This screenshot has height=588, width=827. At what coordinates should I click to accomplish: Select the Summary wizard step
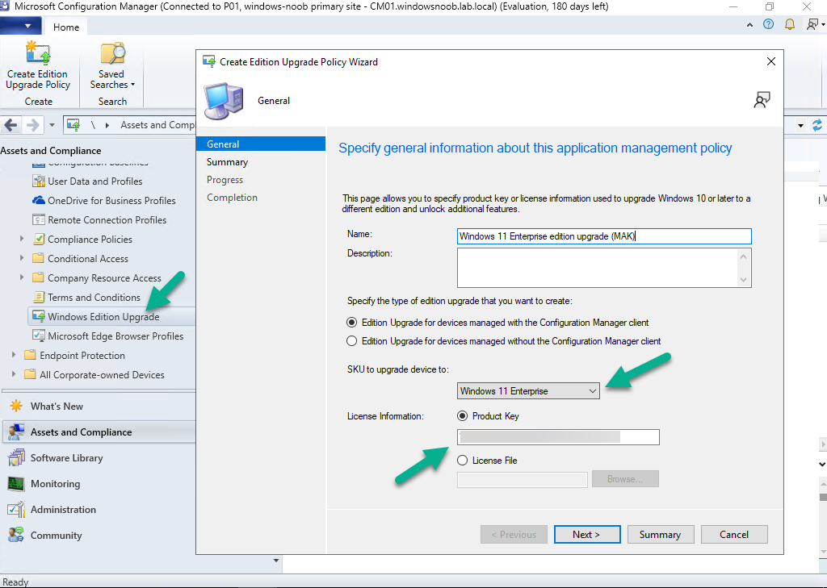(227, 162)
